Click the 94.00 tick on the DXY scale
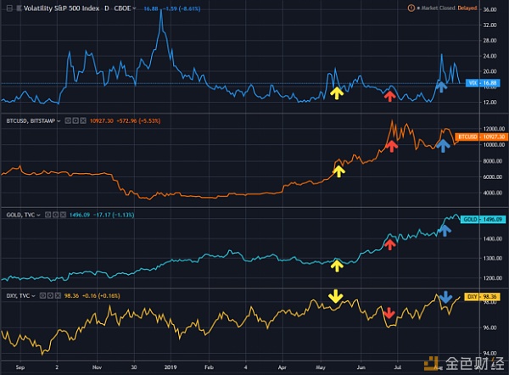Viewport: 509px width, 375px height. point(489,353)
